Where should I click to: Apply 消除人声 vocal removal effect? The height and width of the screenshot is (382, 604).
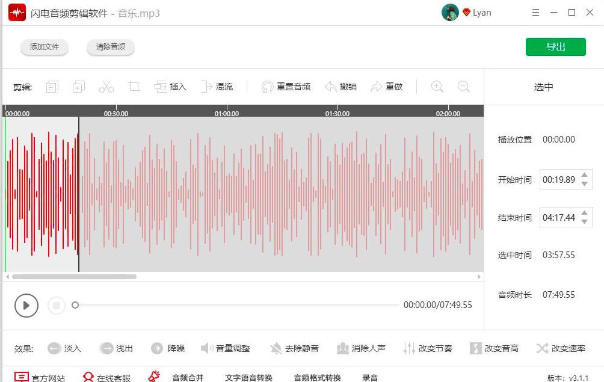[361, 348]
